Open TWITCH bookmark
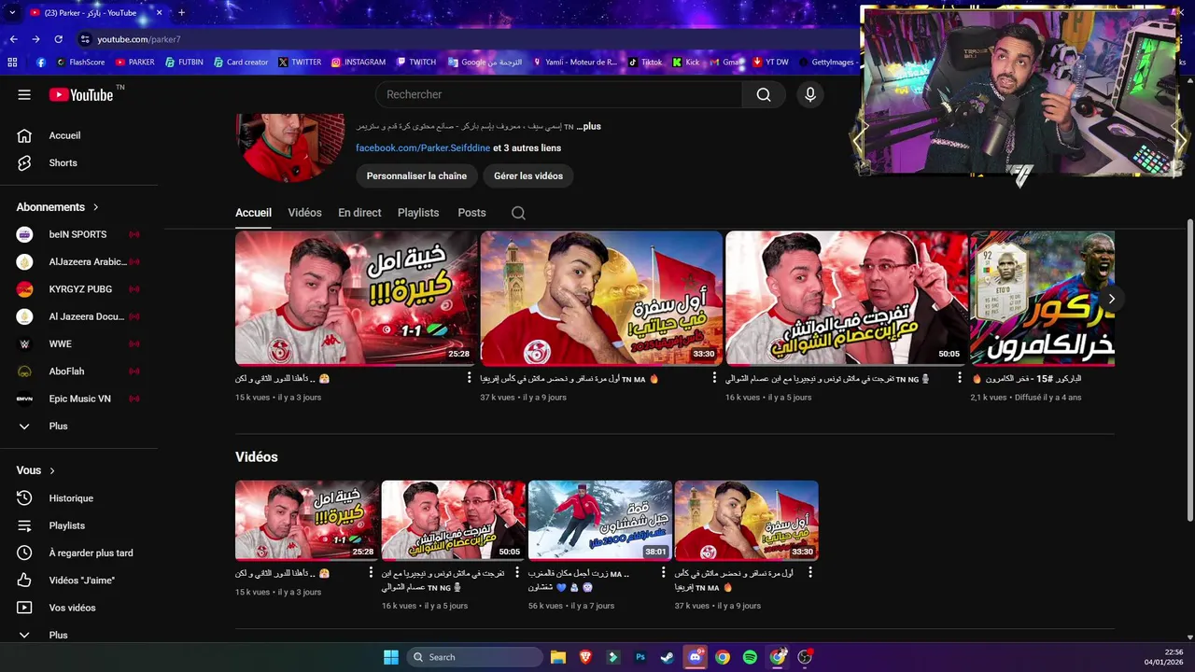Screen dimensions: 1195x672 point(416,63)
